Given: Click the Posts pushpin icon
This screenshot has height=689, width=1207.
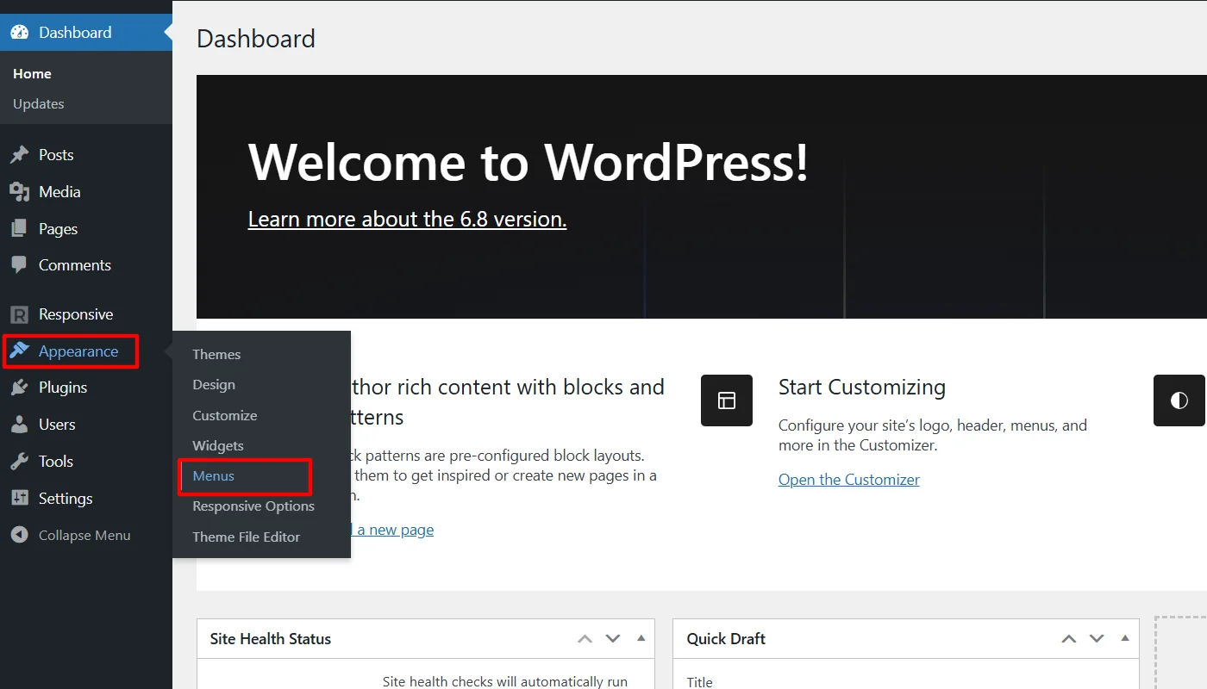Looking at the screenshot, I should (x=19, y=155).
